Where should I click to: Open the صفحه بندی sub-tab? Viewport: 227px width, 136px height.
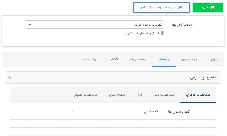click(x=117, y=95)
